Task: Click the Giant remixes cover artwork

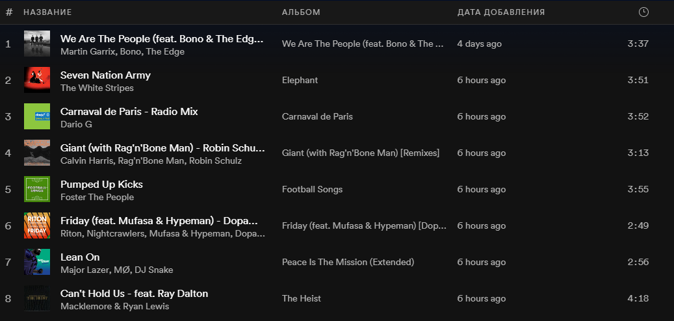Action: pos(37,153)
